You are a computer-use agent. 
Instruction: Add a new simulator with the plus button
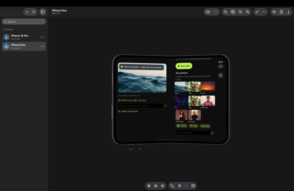(x=27, y=12)
